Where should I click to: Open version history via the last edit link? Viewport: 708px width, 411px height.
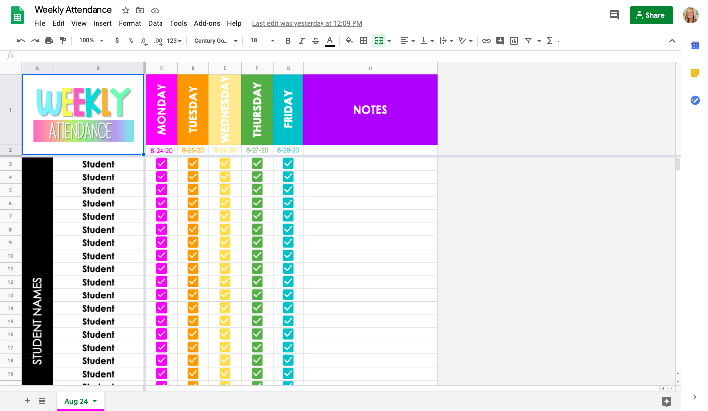(x=306, y=23)
